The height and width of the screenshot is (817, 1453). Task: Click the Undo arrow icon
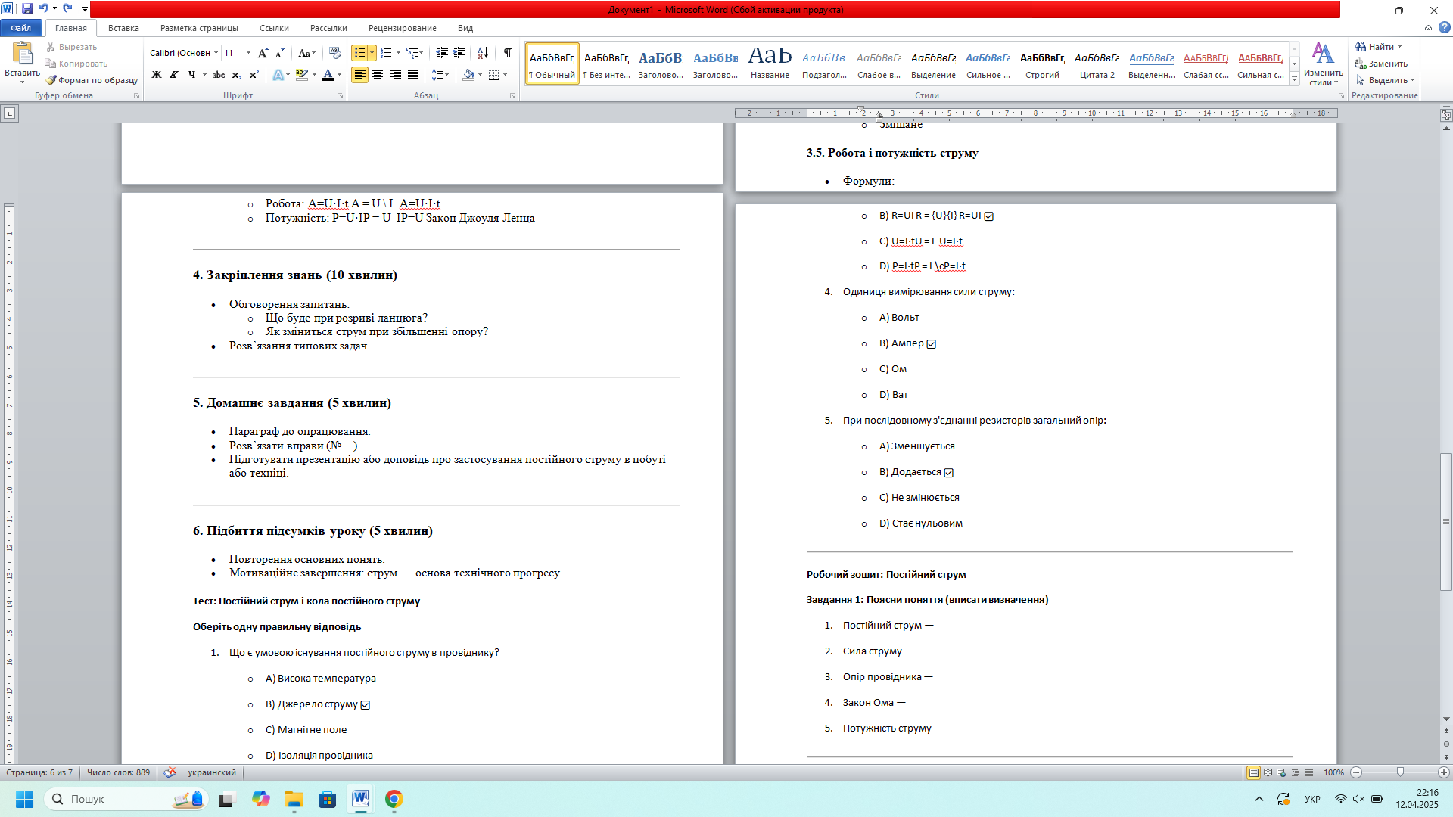[43, 9]
